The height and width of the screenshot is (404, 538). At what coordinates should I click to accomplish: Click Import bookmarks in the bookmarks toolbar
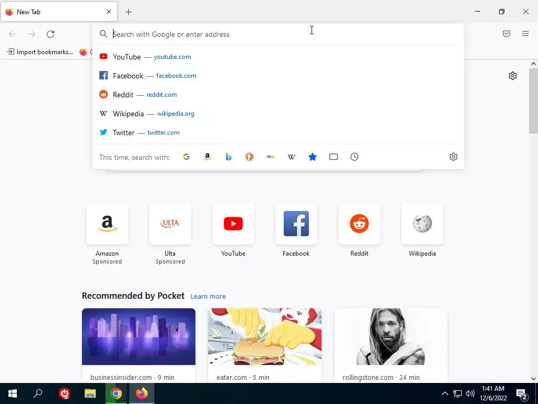[40, 52]
